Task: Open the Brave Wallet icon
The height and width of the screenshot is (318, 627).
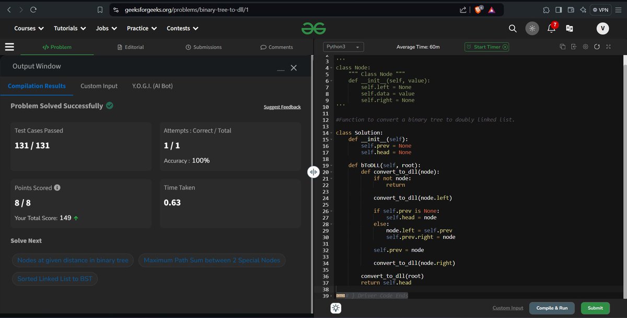Action: (571, 10)
